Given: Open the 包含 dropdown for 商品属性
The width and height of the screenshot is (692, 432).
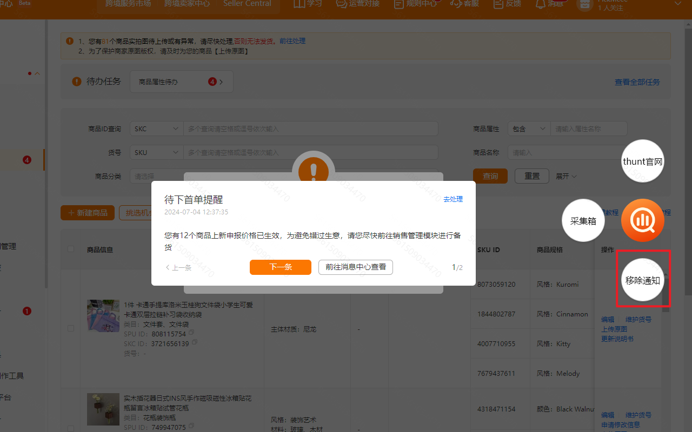Looking at the screenshot, I should click(529, 129).
